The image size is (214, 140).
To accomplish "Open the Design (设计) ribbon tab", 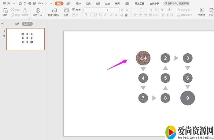I will (x=79, y=3).
